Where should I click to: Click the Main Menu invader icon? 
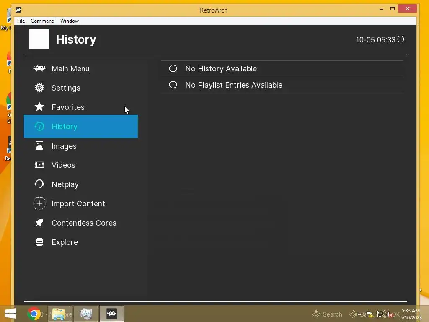39,68
